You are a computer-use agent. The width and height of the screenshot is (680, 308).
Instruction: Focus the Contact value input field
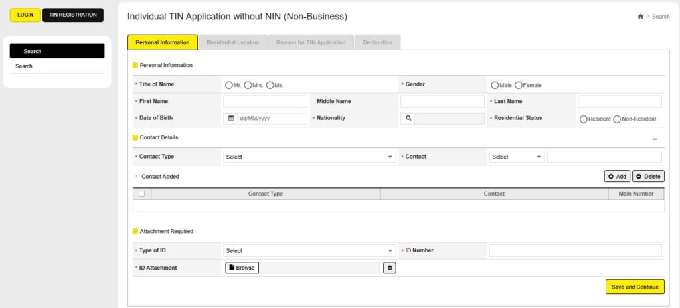pos(604,157)
